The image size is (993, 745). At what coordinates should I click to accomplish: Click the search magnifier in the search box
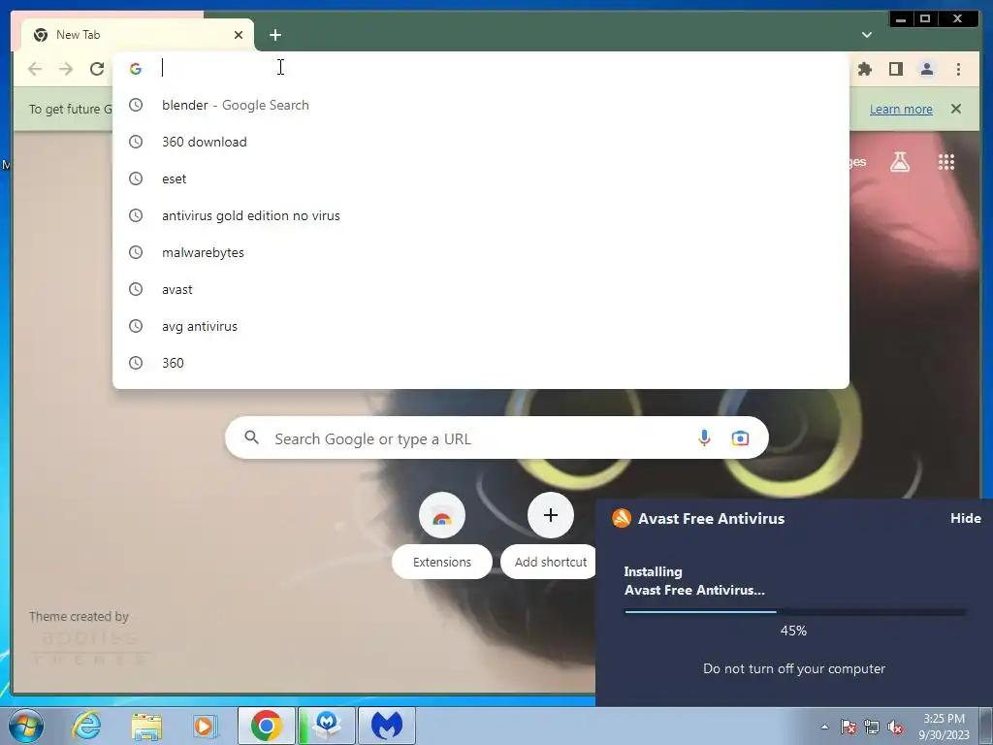[251, 437]
